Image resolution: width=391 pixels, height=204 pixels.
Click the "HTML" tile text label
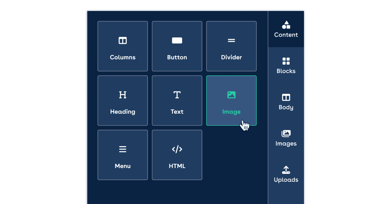(177, 166)
